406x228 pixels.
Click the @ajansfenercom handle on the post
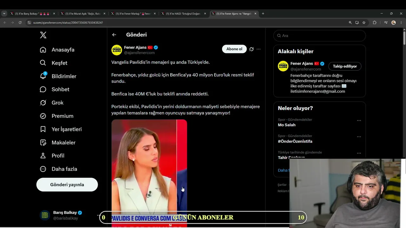pyautogui.click(x=139, y=53)
